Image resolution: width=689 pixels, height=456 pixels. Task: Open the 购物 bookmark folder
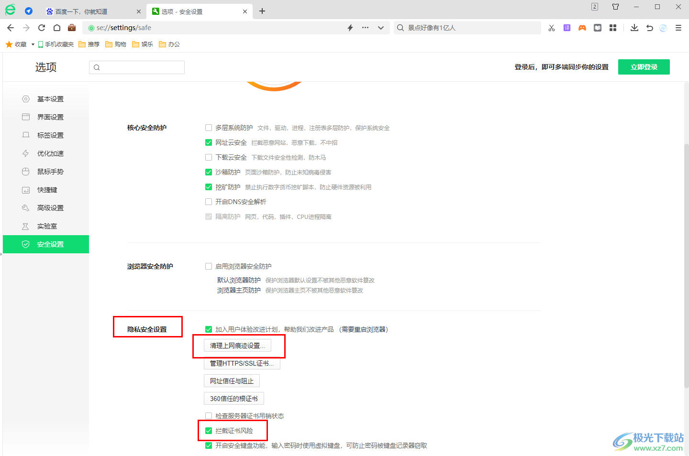(x=116, y=44)
